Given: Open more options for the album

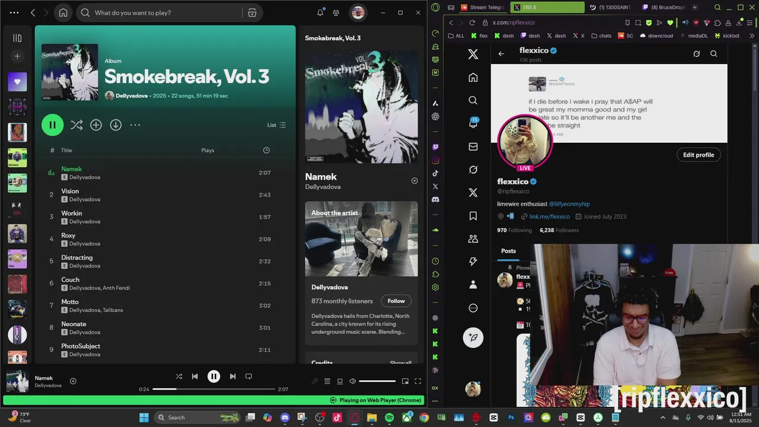Looking at the screenshot, I should (x=135, y=125).
